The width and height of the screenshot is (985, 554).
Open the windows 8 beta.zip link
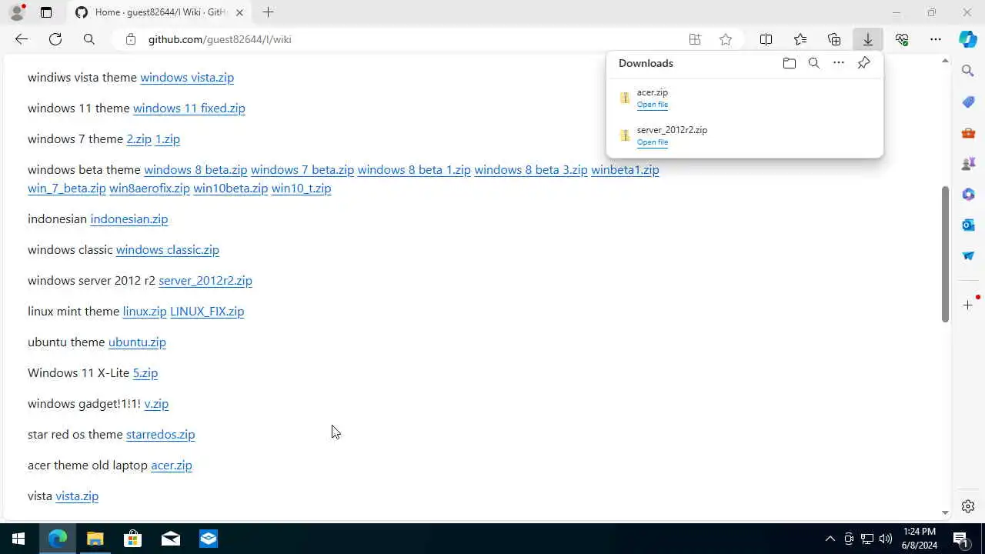(x=195, y=169)
